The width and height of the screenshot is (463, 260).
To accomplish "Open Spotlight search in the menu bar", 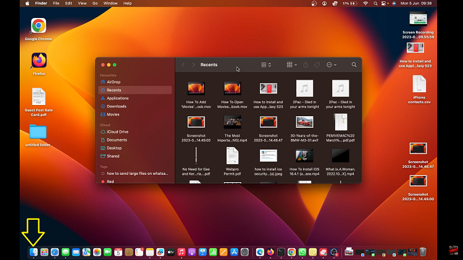I will point(375,3).
